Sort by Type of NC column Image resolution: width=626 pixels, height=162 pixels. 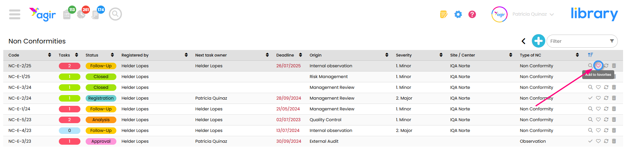coord(578,55)
